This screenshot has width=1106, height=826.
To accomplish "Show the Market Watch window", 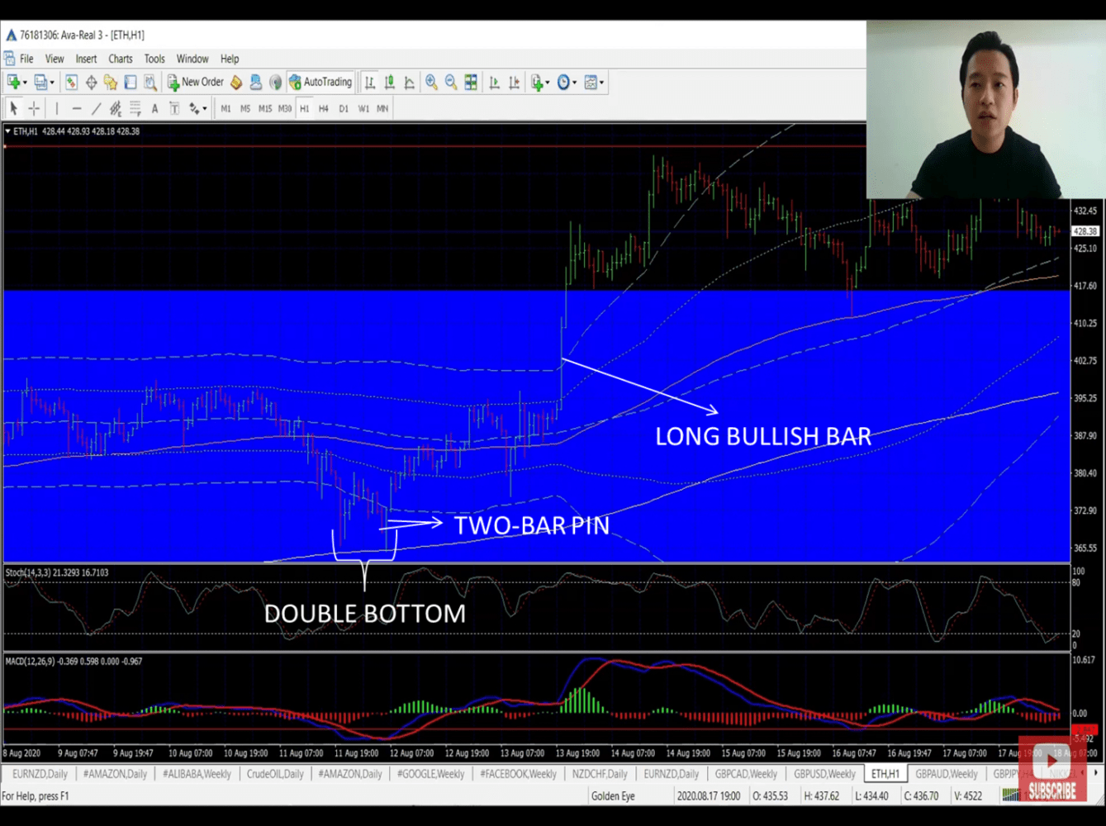I will [x=71, y=83].
